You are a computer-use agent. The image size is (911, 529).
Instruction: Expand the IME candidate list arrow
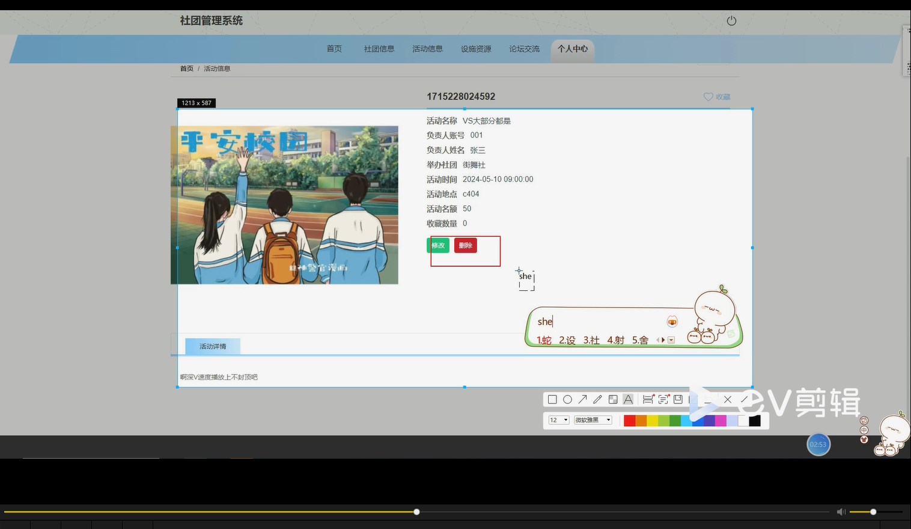point(671,340)
